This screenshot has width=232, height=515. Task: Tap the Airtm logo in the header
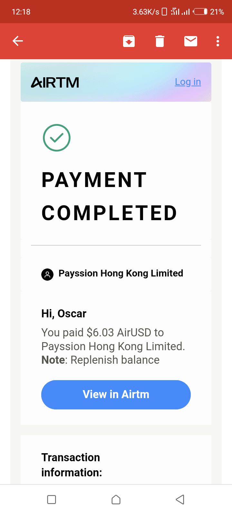click(55, 82)
